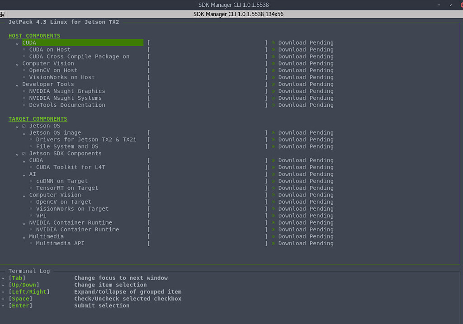Image resolution: width=463 pixels, height=324 pixels.
Task: Click the pending status icon next to Jetson OS image
Action: (273, 132)
